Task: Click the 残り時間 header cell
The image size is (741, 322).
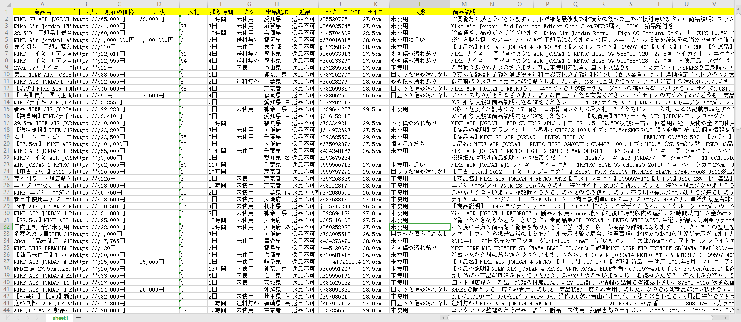Action: point(221,12)
